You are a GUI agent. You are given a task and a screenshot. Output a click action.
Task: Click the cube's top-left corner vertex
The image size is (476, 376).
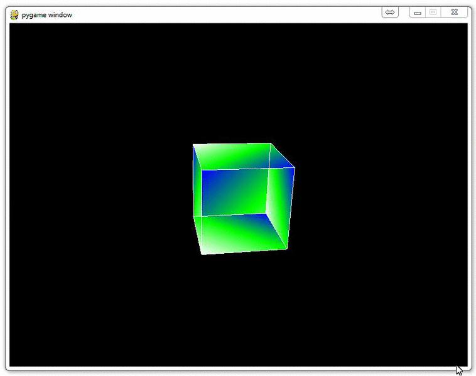tap(193, 145)
